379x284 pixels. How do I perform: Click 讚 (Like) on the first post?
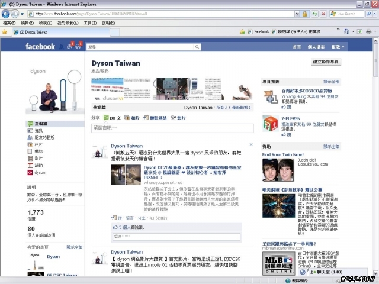click(120, 218)
